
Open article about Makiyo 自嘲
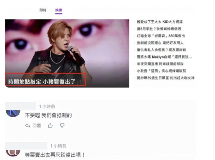click(x=164, y=57)
